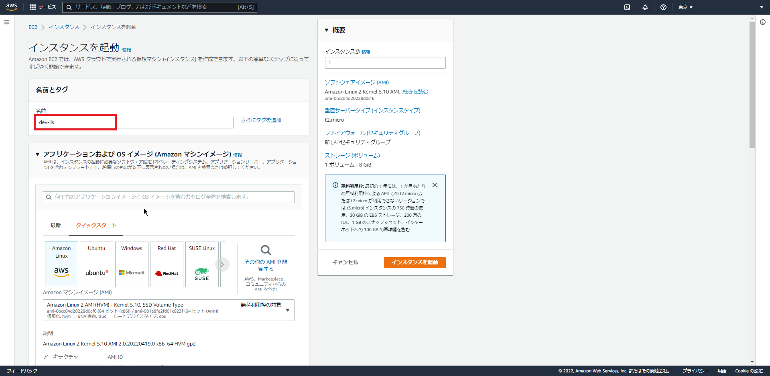Click the right arrow to show more AMIs

pos(222,264)
